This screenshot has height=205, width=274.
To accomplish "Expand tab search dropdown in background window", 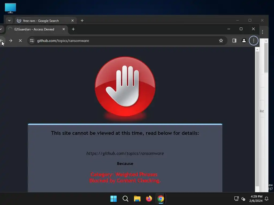I will click(x=9, y=21).
